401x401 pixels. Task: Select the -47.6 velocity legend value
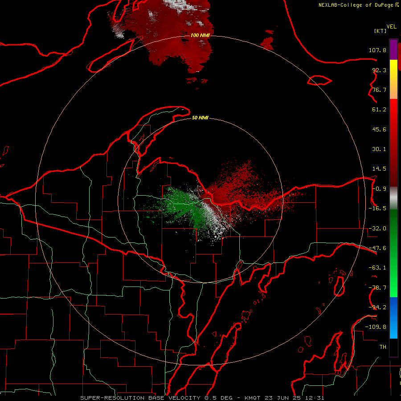(x=377, y=248)
